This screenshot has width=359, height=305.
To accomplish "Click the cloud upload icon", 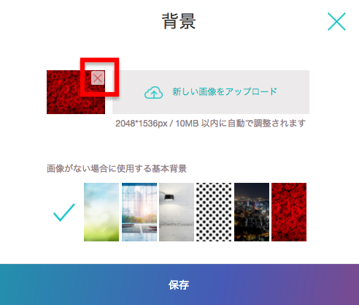I will 153,92.
